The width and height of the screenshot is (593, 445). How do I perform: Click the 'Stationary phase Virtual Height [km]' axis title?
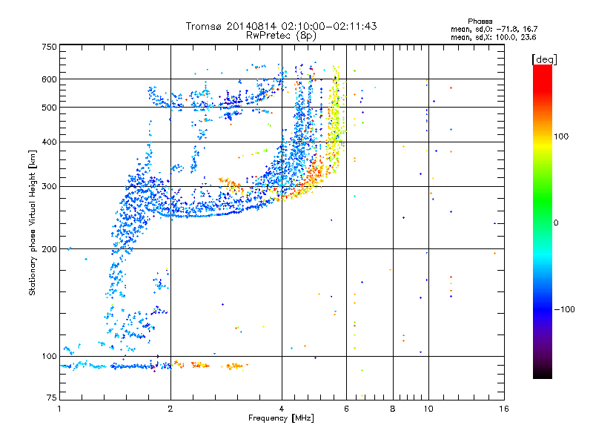pyautogui.click(x=33, y=222)
